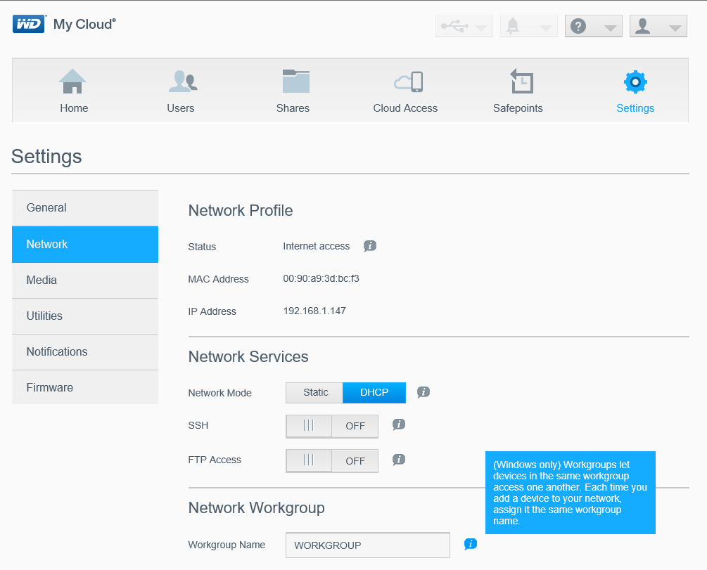Image resolution: width=707 pixels, height=570 pixels.
Task: Show info for Network Mode
Action: coord(423,392)
